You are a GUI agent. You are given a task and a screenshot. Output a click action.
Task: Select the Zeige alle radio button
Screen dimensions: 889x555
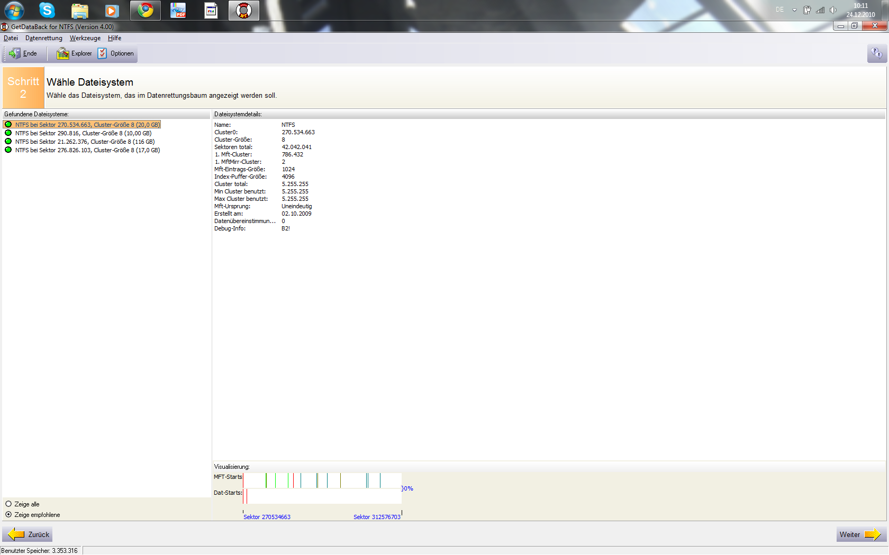click(8, 504)
